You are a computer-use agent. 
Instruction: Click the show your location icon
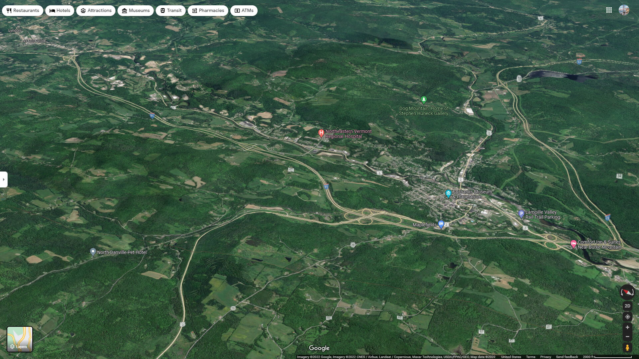pyautogui.click(x=627, y=317)
